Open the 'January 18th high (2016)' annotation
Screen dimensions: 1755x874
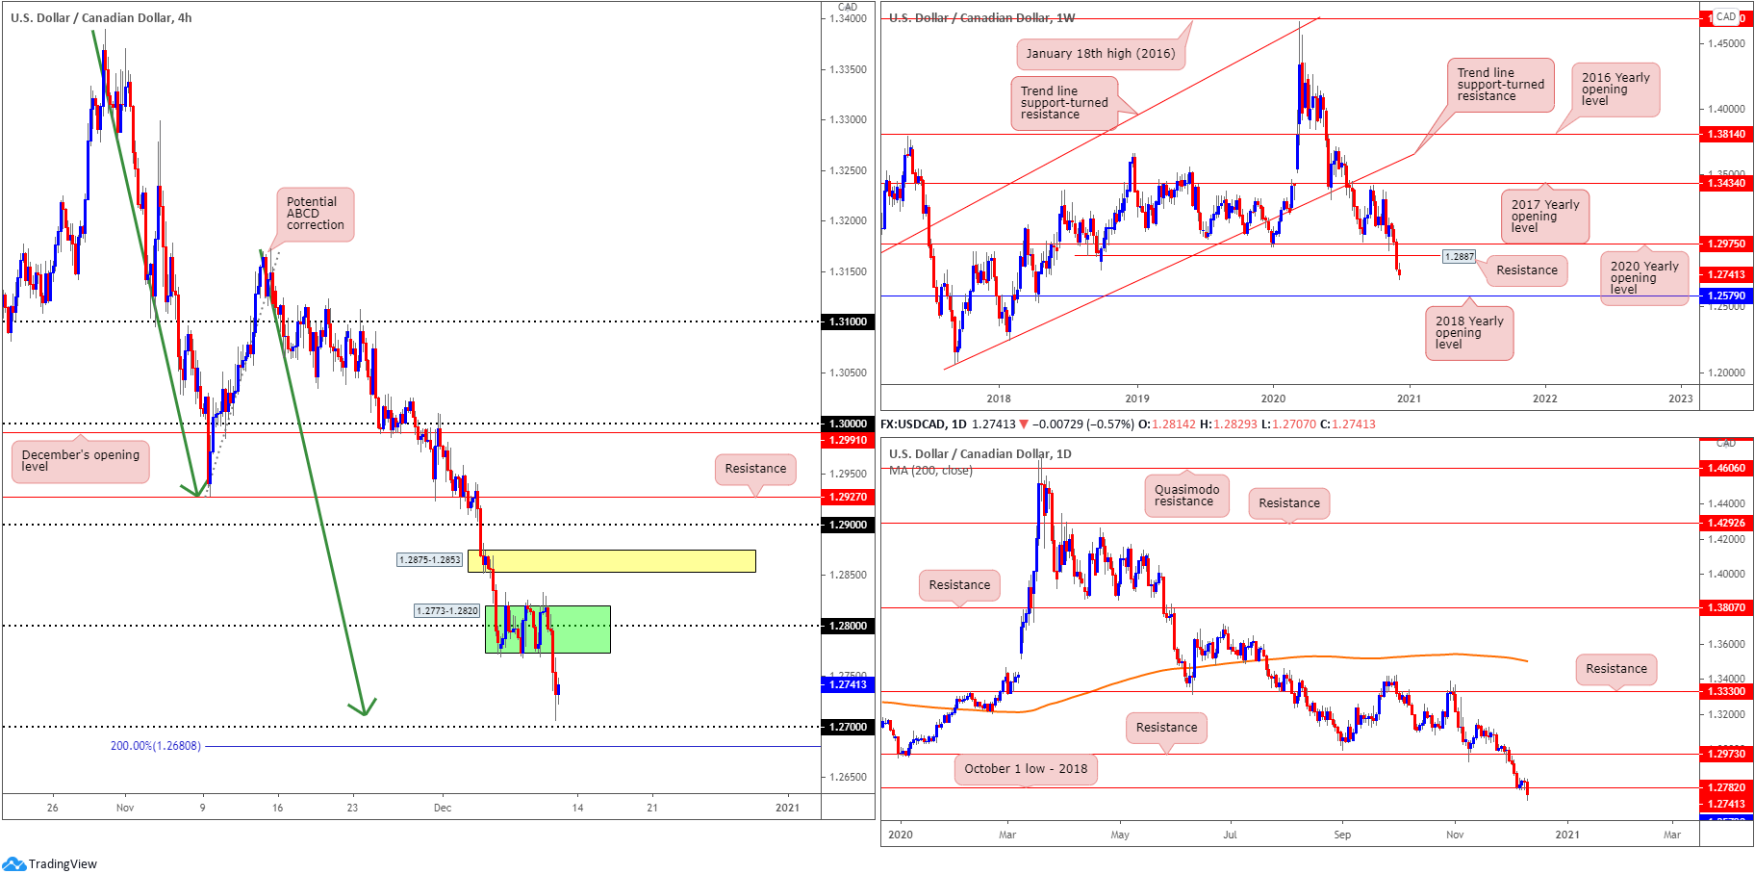click(x=1100, y=54)
